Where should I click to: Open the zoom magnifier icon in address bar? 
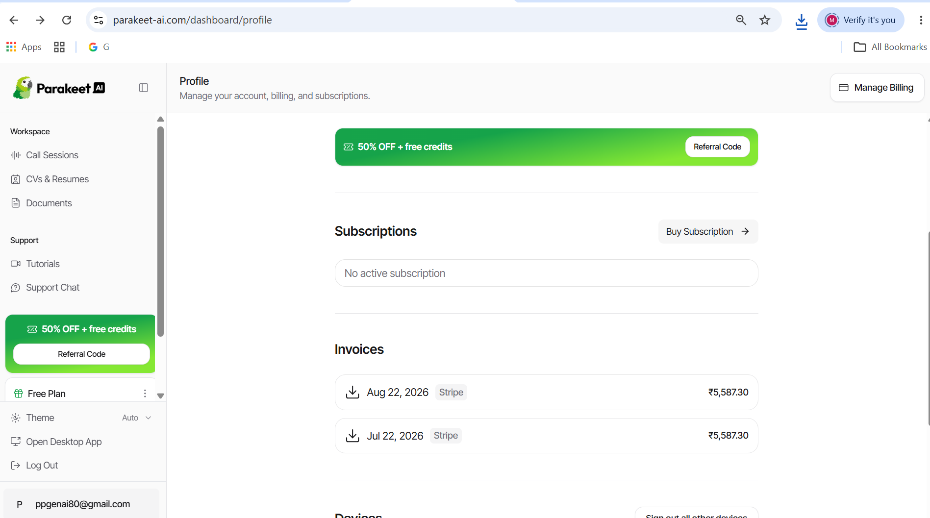741,20
